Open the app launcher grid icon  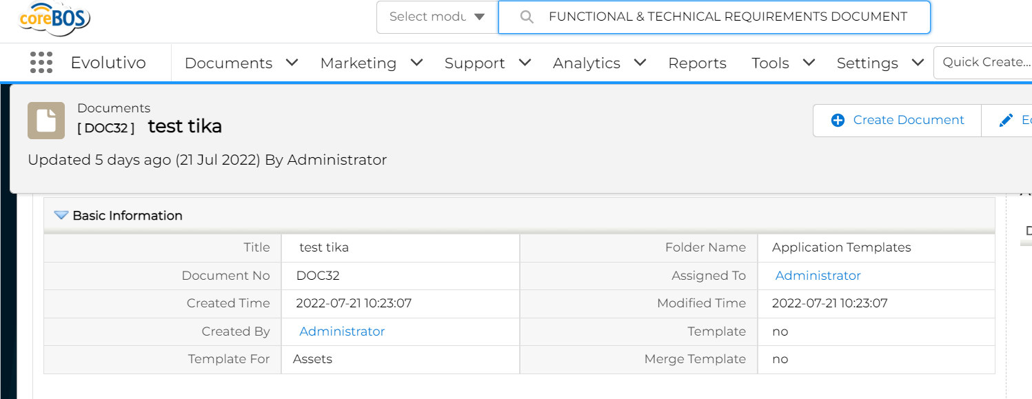41,63
